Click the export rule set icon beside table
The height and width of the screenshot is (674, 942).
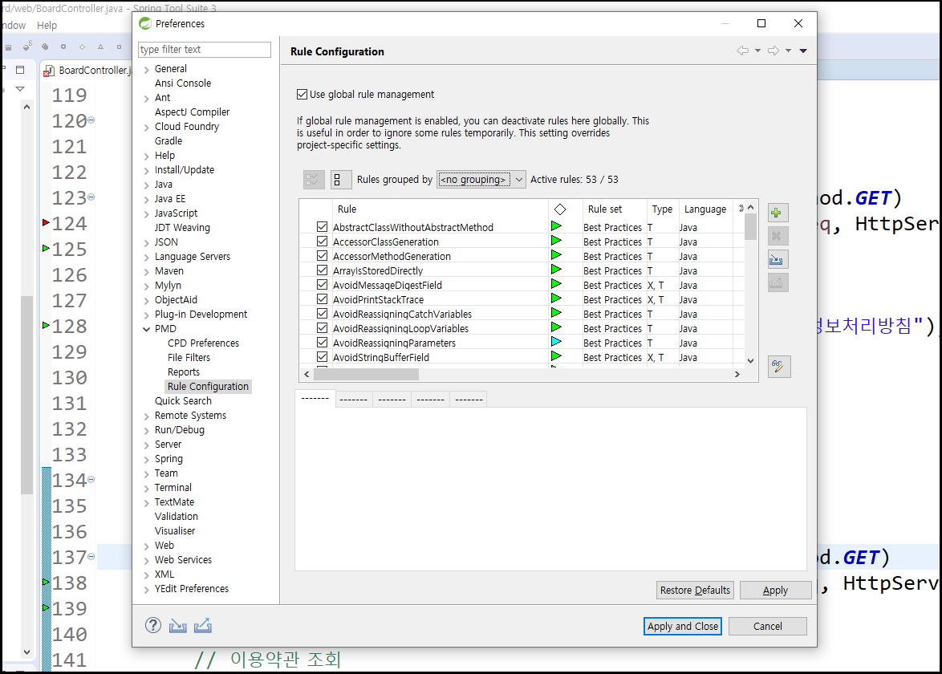click(x=778, y=283)
